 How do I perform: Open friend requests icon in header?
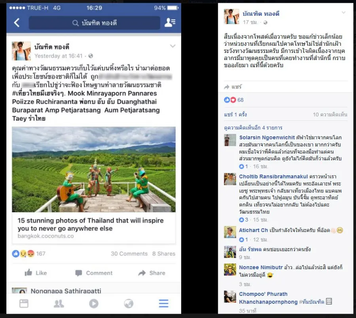coord(170,23)
